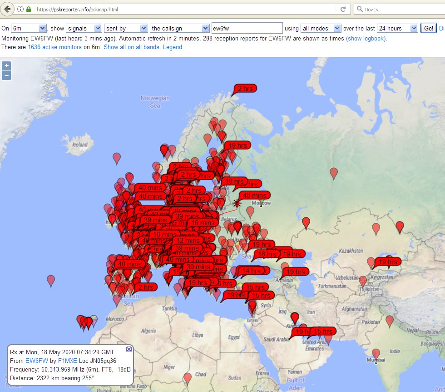Image resolution: width=445 pixels, height=392 pixels.
Task: Click the page reload icon
Action: (x=343, y=9)
